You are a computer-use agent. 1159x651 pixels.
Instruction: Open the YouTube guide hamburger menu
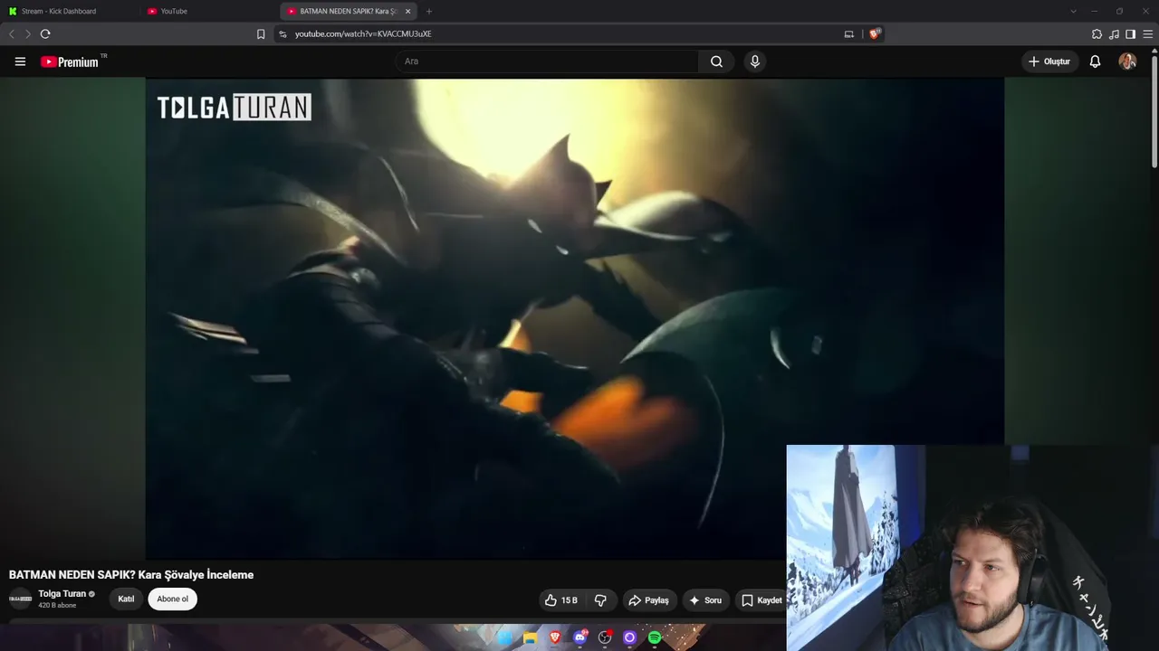pos(20,61)
